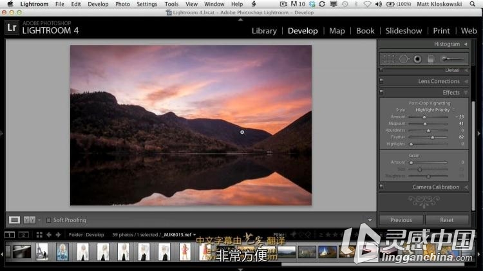The height and width of the screenshot is (271, 483).
Task: Open the Photo menu
Action: (x=122, y=4)
